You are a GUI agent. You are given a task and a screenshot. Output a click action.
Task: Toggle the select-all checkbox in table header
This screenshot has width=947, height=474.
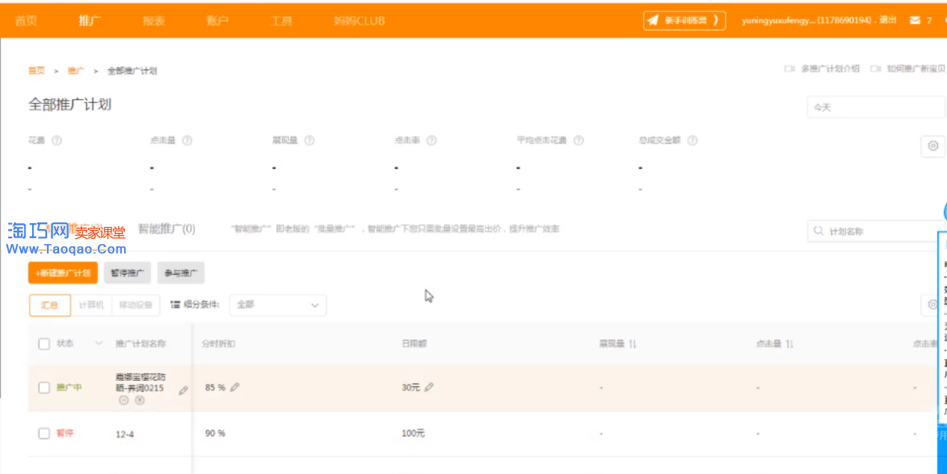click(x=44, y=343)
